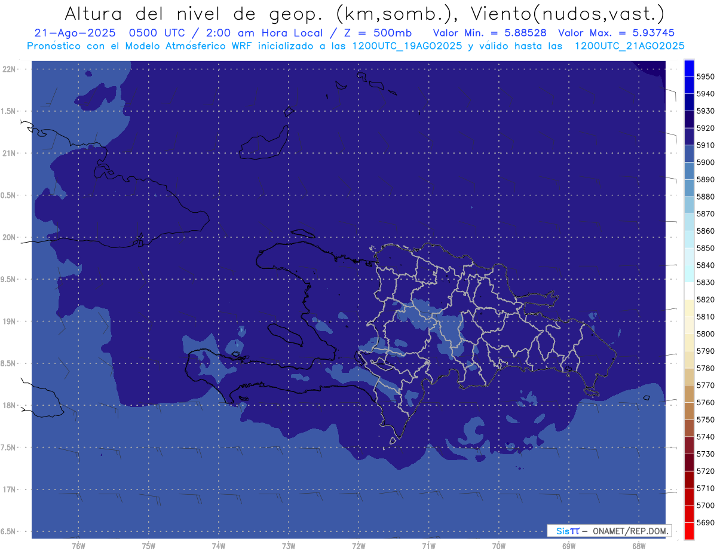
Task: Click the '5710' color scale label
Action: point(705,488)
